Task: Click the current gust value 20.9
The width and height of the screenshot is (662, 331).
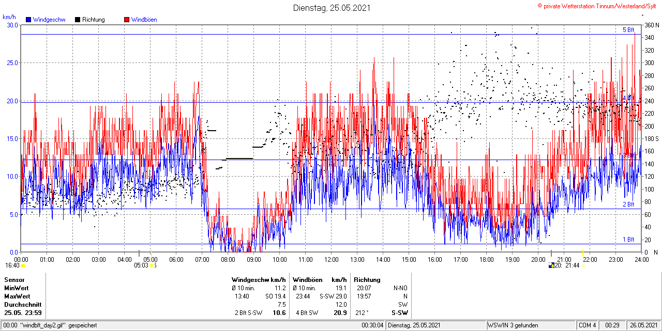Action: (x=340, y=312)
